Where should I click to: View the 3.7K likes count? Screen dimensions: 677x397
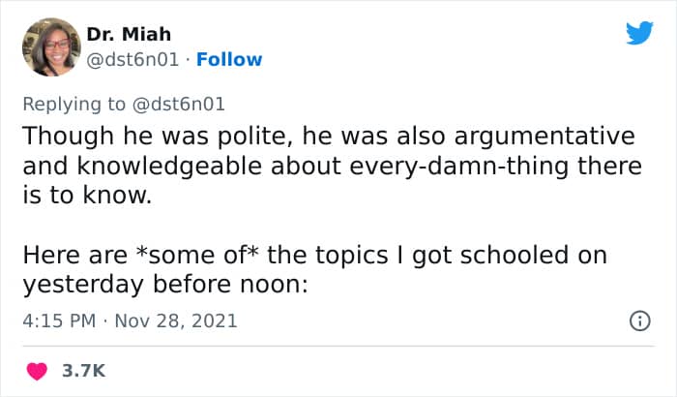click(85, 372)
